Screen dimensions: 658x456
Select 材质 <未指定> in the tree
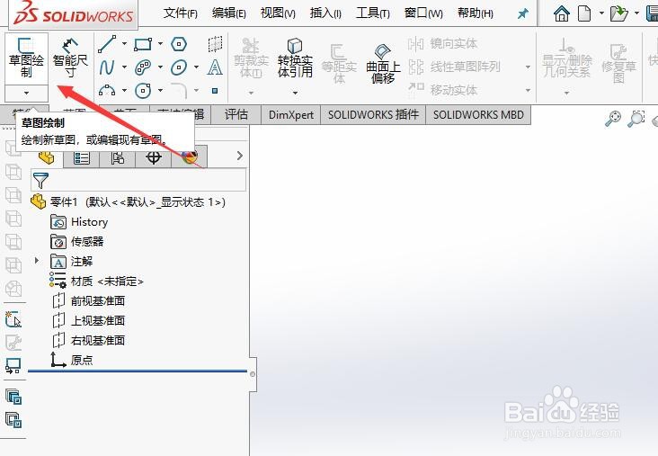(107, 281)
